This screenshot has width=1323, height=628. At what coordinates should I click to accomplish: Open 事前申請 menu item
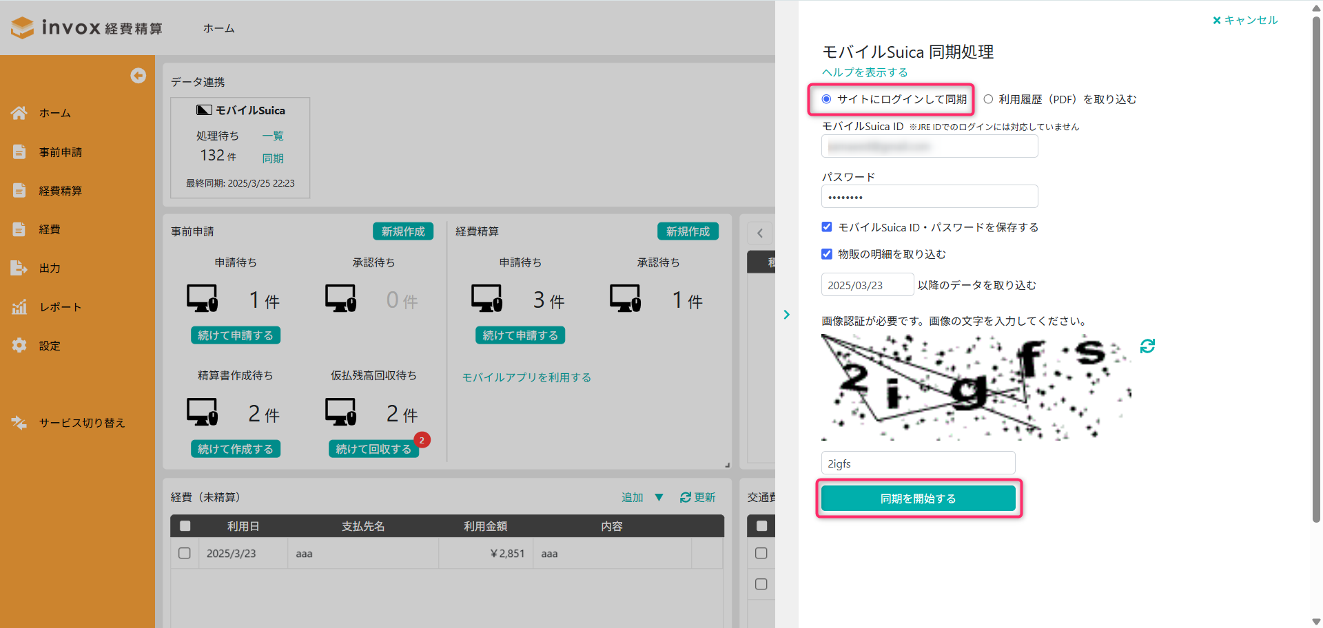click(61, 152)
